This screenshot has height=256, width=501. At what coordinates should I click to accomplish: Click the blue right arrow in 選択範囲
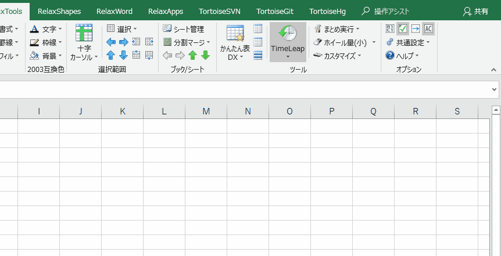pos(124,42)
